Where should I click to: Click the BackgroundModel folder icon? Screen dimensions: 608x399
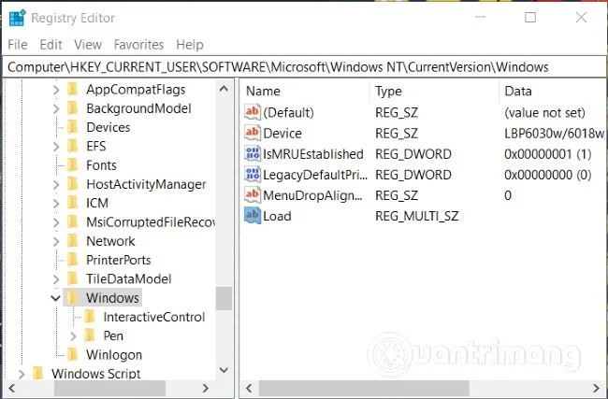coord(73,108)
